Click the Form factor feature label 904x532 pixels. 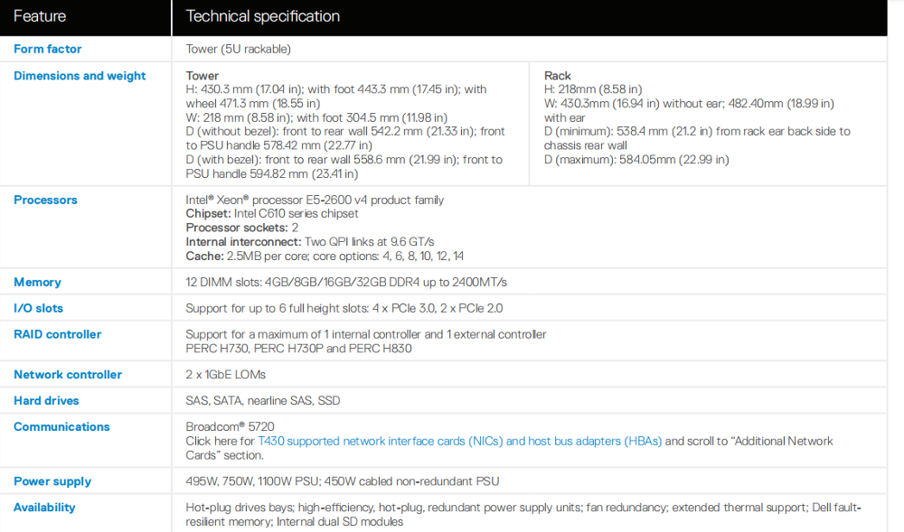47,49
